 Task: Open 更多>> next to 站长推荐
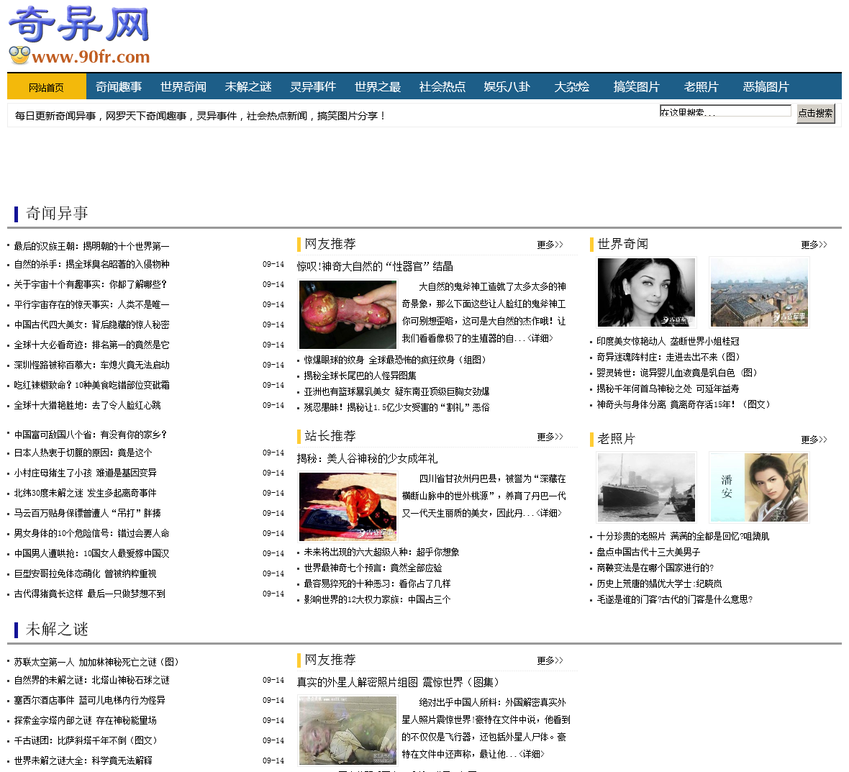pos(550,437)
